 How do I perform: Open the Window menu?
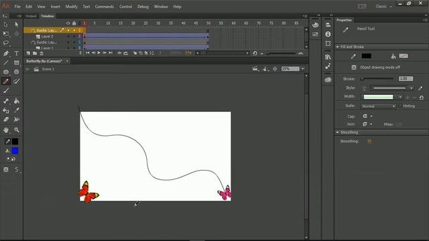[x=161, y=7]
